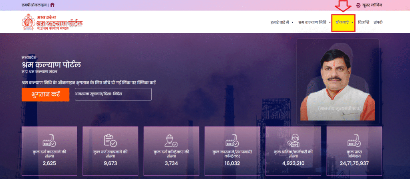Select the value 9,673

111,163
